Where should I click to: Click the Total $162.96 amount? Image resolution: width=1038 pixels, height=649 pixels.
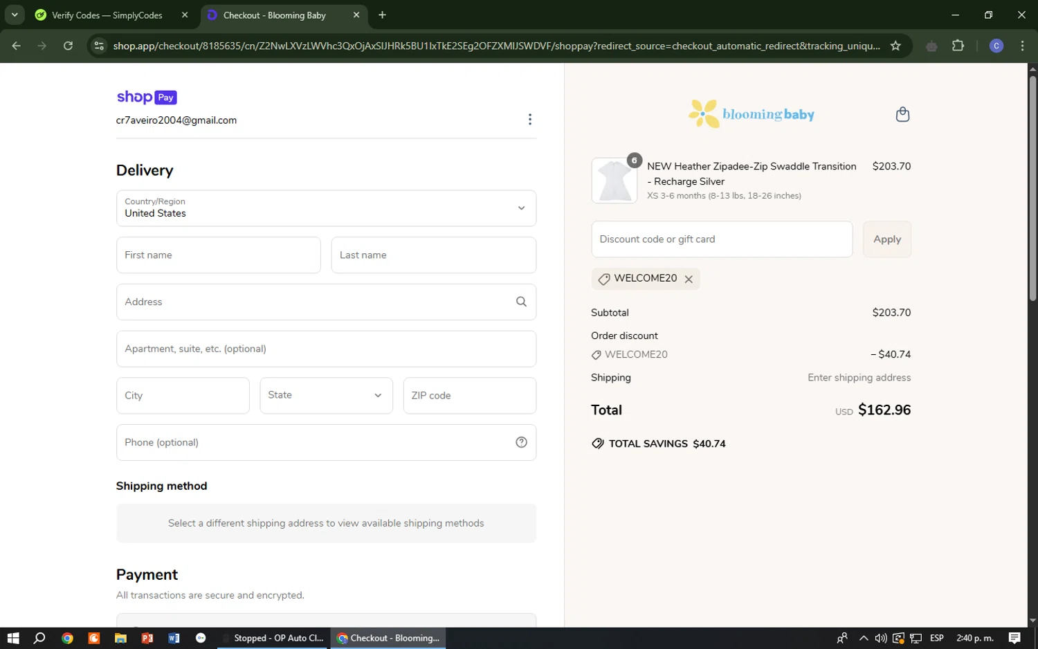pyautogui.click(x=884, y=410)
